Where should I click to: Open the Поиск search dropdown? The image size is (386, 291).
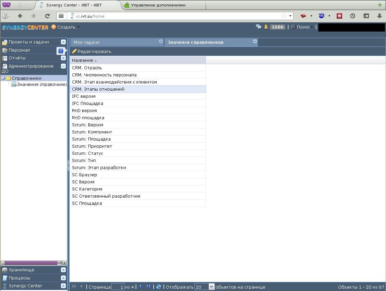[302, 27]
